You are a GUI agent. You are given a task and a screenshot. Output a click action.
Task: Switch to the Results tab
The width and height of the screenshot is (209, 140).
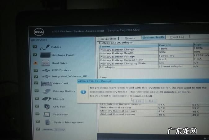pyautogui.click(x=130, y=38)
